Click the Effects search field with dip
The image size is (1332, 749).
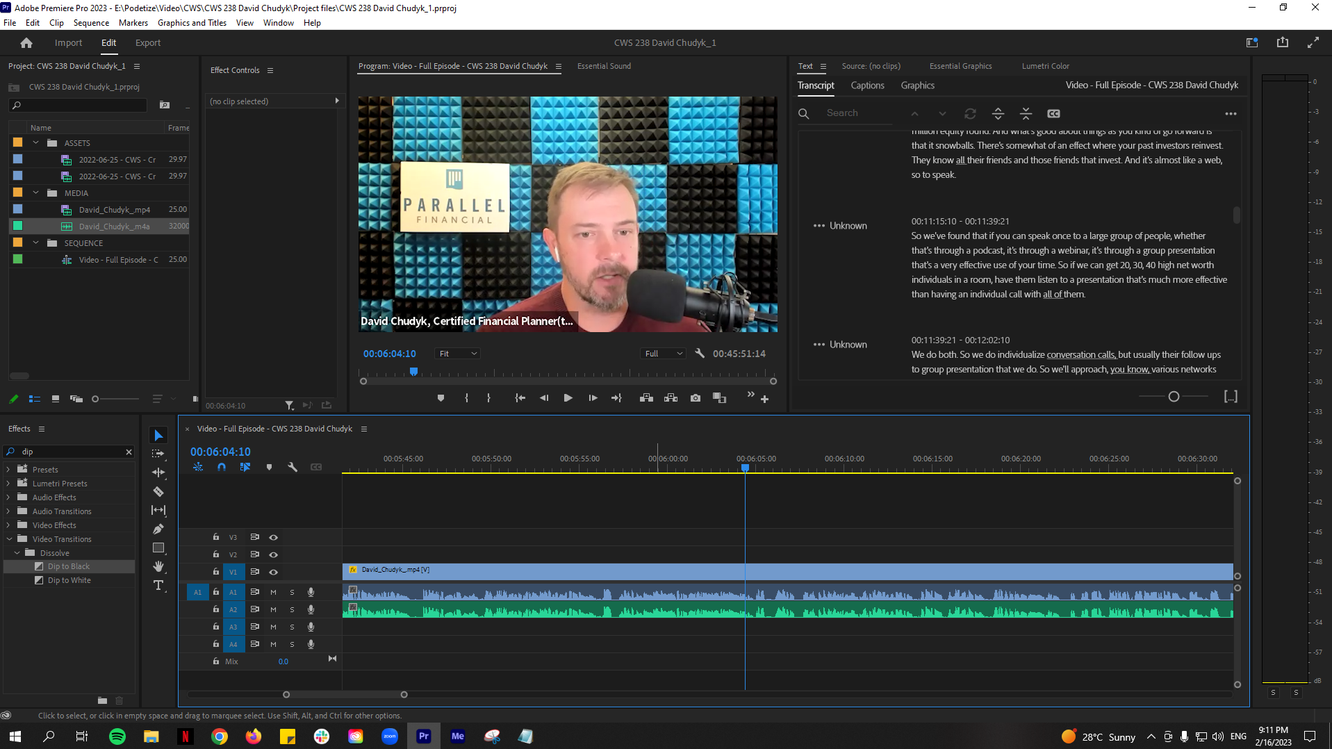69,452
